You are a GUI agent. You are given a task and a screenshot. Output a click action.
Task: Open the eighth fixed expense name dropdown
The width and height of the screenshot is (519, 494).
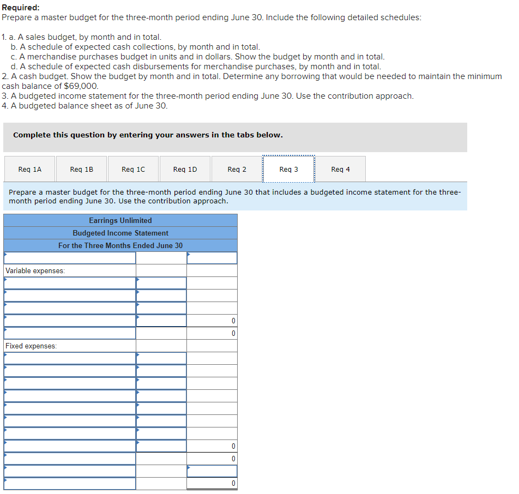click(x=70, y=447)
